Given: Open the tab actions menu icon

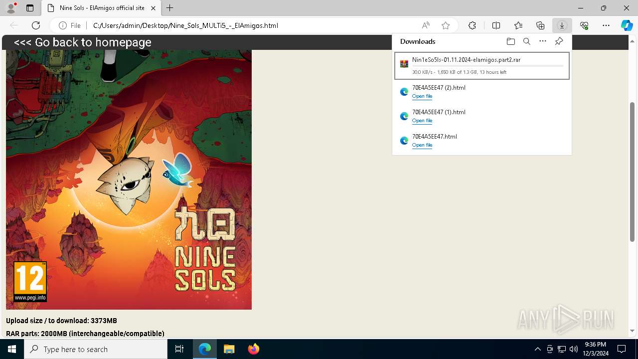Looking at the screenshot, I should (x=30, y=8).
